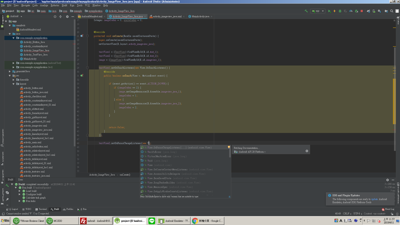The image size is (400, 225).
Task: Expand the generatedJava folder
Action: 10,71
